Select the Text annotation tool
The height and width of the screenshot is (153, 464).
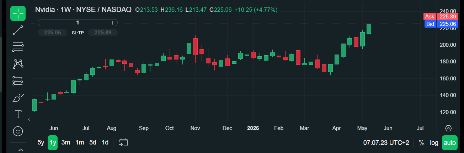pyautogui.click(x=18, y=114)
